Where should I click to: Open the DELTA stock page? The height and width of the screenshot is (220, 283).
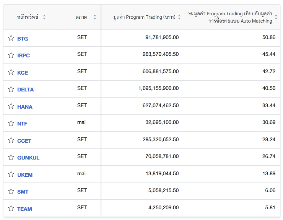point(25,90)
